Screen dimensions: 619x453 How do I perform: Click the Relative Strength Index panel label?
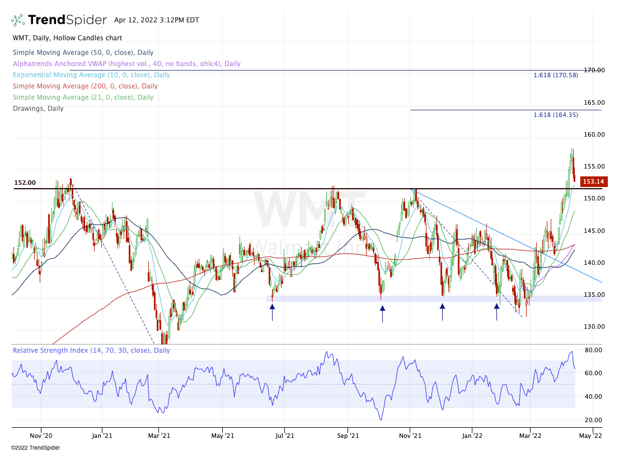point(91,351)
